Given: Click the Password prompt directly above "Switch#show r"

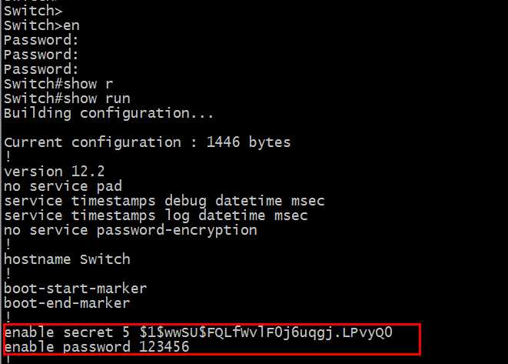Looking at the screenshot, I should 42,69.
